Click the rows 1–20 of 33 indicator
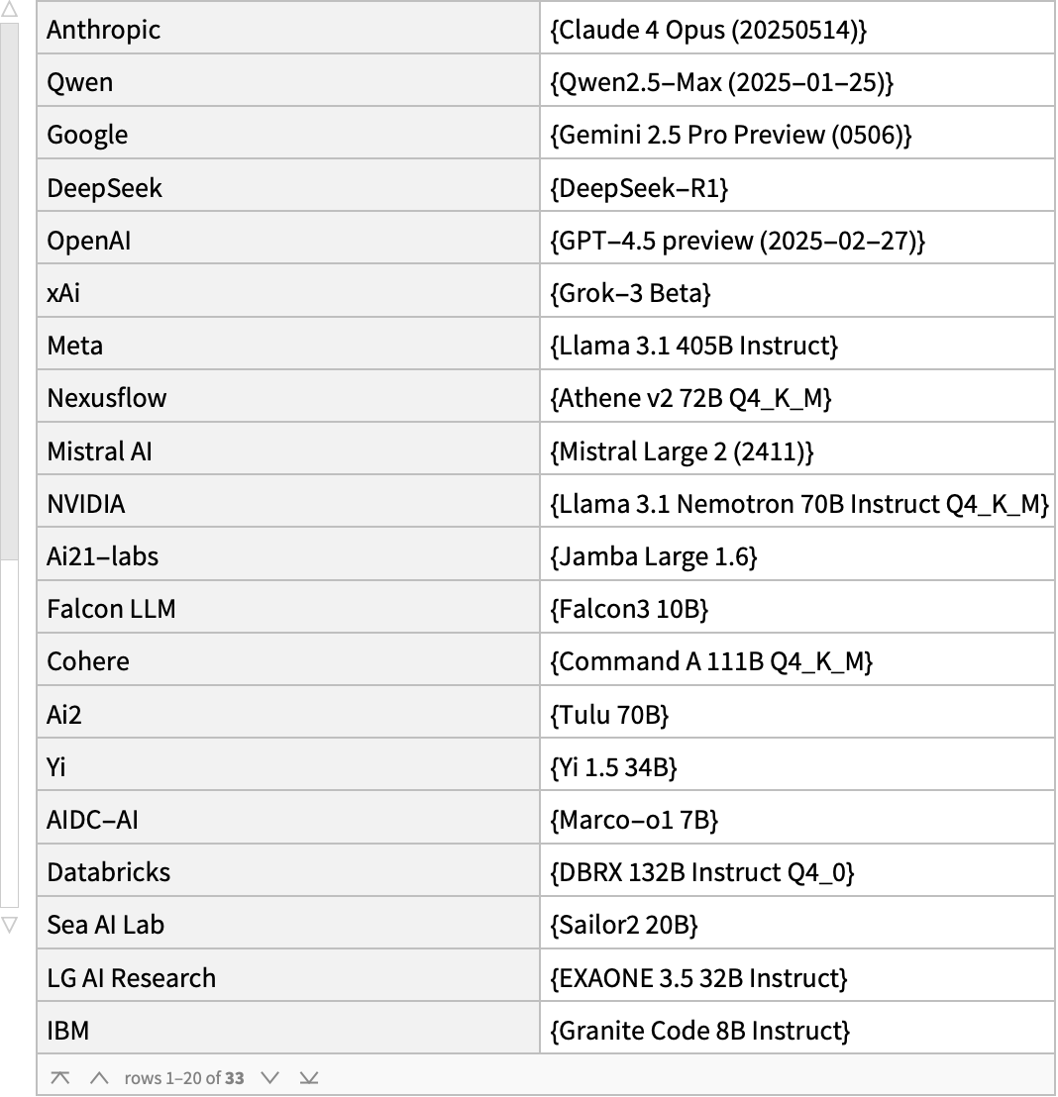 pos(184,1077)
